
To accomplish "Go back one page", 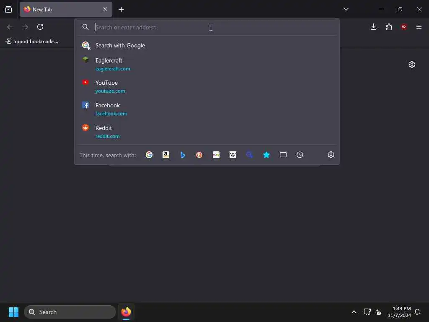I will [x=10, y=27].
